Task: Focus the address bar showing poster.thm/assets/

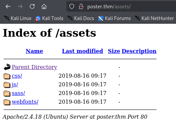Action: (x=121, y=6)
